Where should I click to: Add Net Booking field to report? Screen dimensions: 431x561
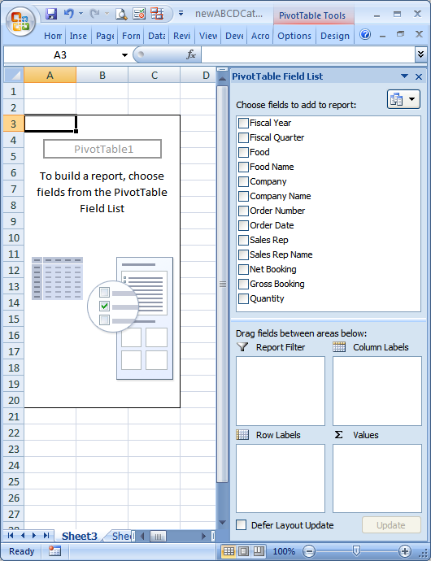pyautogui.click(x=243, y=269)
